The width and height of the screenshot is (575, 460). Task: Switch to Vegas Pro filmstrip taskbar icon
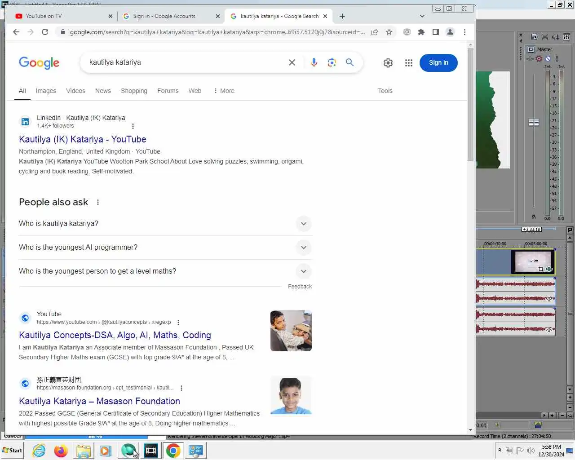point(151,451)
